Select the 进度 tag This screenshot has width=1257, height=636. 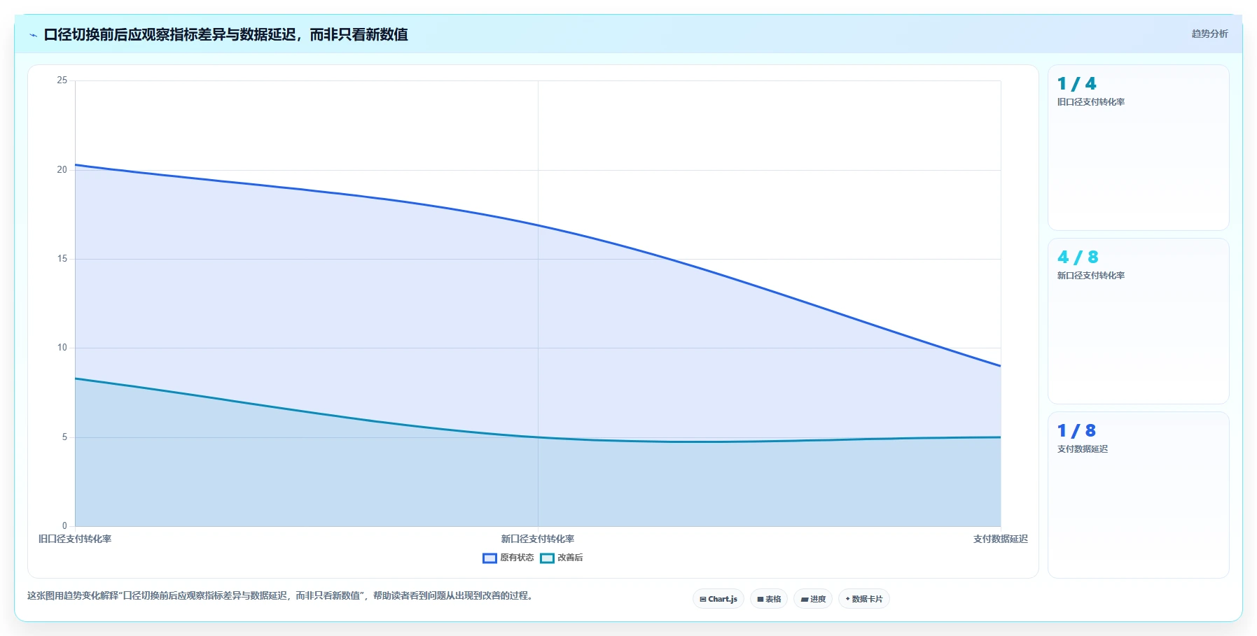813,599
